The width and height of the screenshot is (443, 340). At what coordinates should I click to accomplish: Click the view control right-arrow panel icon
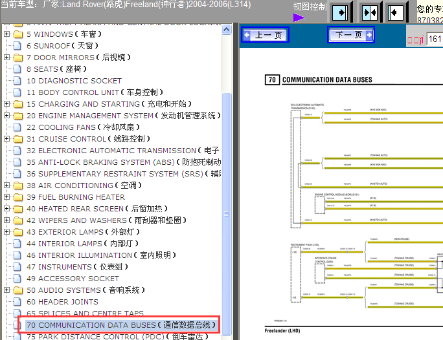[340, 12]
